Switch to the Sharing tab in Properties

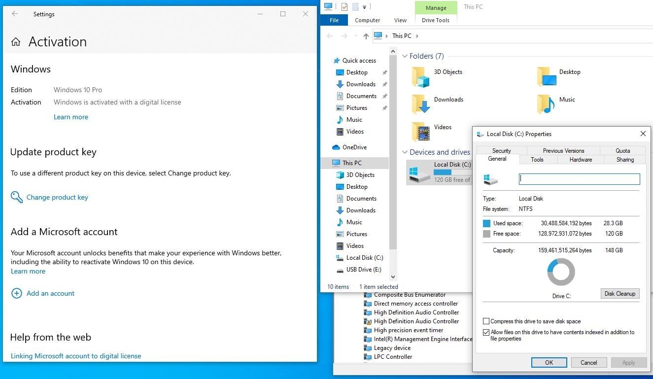pyautogui.click(x=625, y=160)
